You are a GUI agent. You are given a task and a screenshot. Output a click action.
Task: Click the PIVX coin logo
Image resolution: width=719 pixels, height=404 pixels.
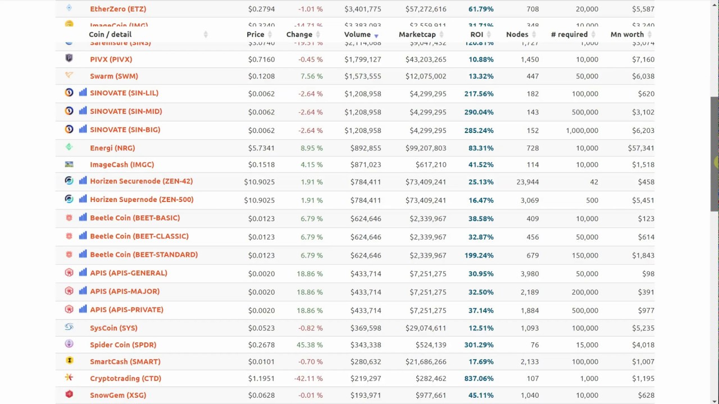coord(69,58)
